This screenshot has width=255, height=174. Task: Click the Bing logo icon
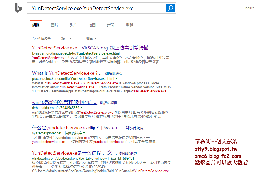[19, 8]
